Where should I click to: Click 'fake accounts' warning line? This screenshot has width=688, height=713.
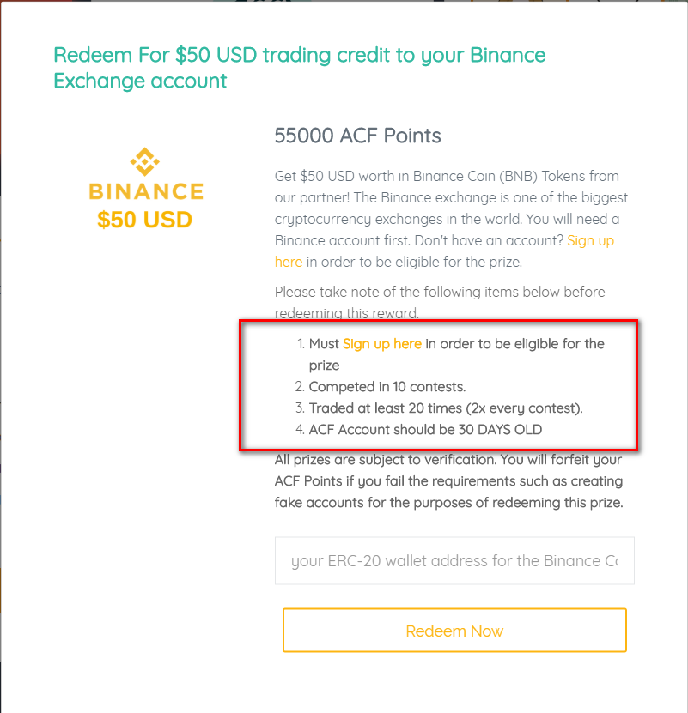pos(448,502)
